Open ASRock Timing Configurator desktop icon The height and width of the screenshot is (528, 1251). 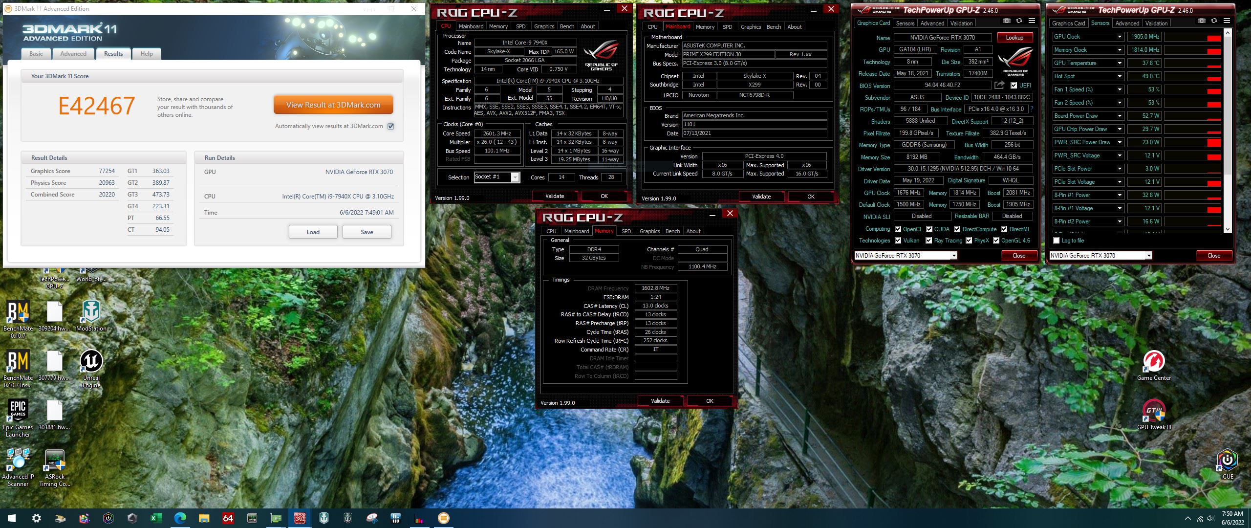point(55,467)
